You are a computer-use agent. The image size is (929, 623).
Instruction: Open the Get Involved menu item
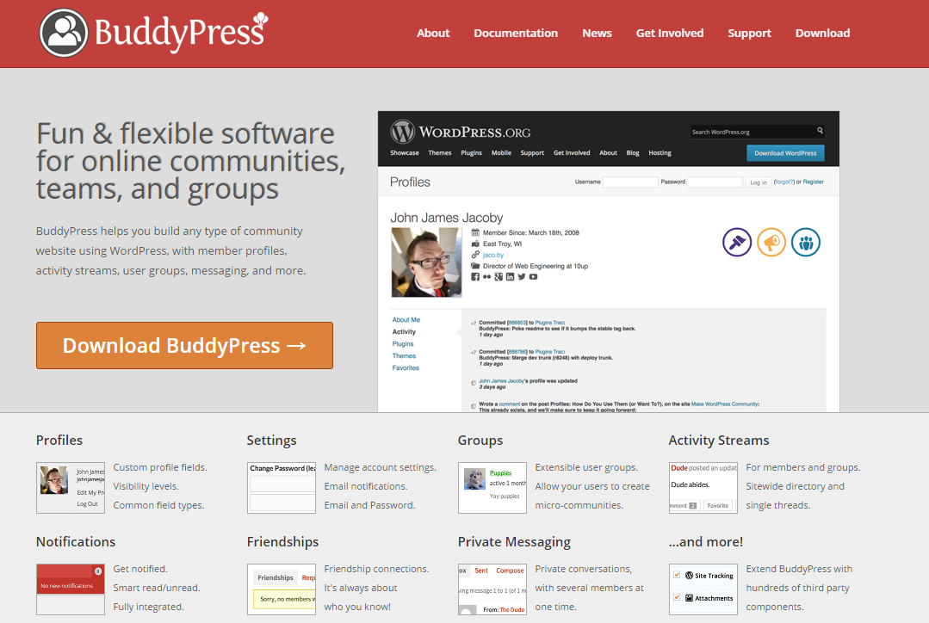(670, 34)
